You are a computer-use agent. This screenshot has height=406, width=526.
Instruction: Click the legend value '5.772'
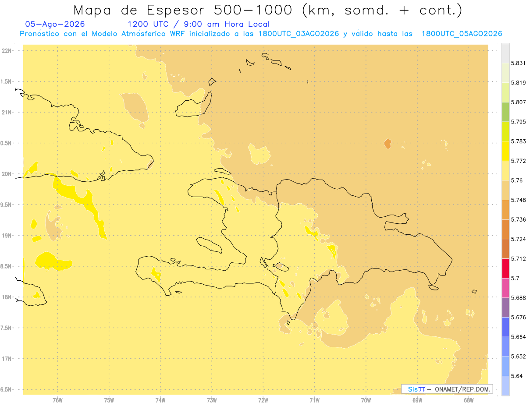click(518, 161)
